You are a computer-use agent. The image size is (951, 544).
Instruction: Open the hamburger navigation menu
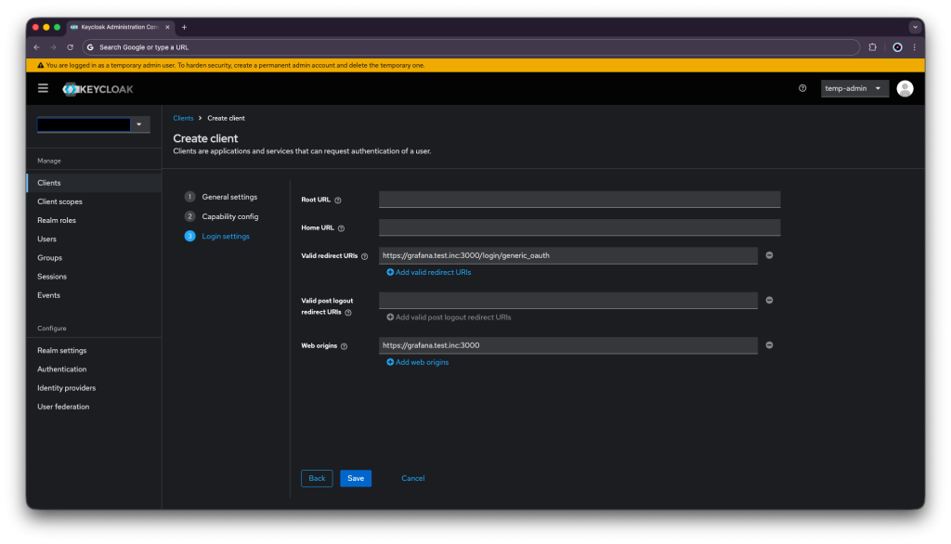click(43, 88)
